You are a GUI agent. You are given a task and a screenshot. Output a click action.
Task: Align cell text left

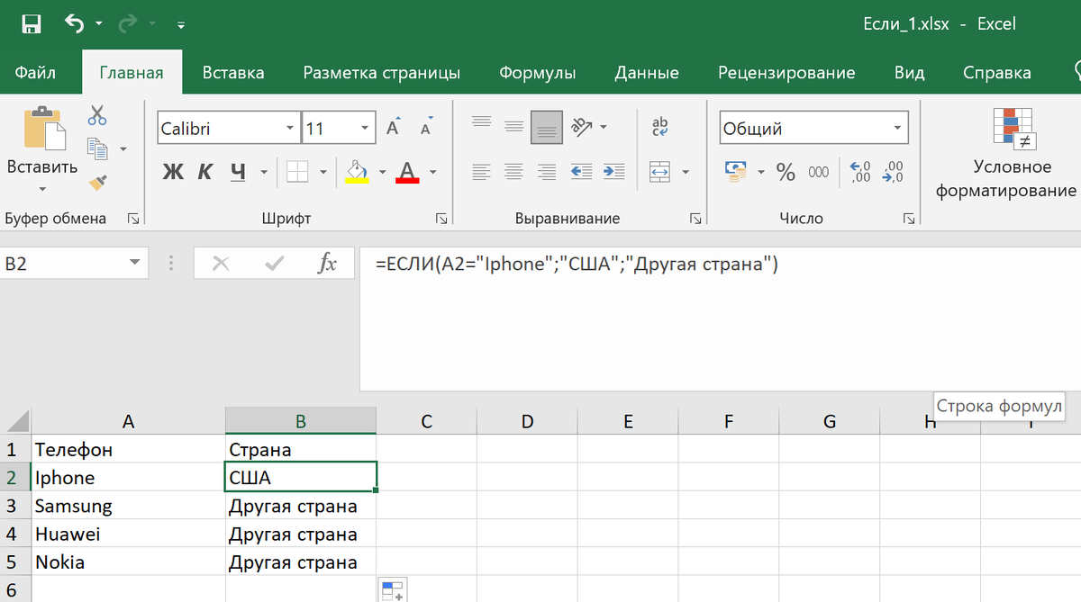pos(482,171)
